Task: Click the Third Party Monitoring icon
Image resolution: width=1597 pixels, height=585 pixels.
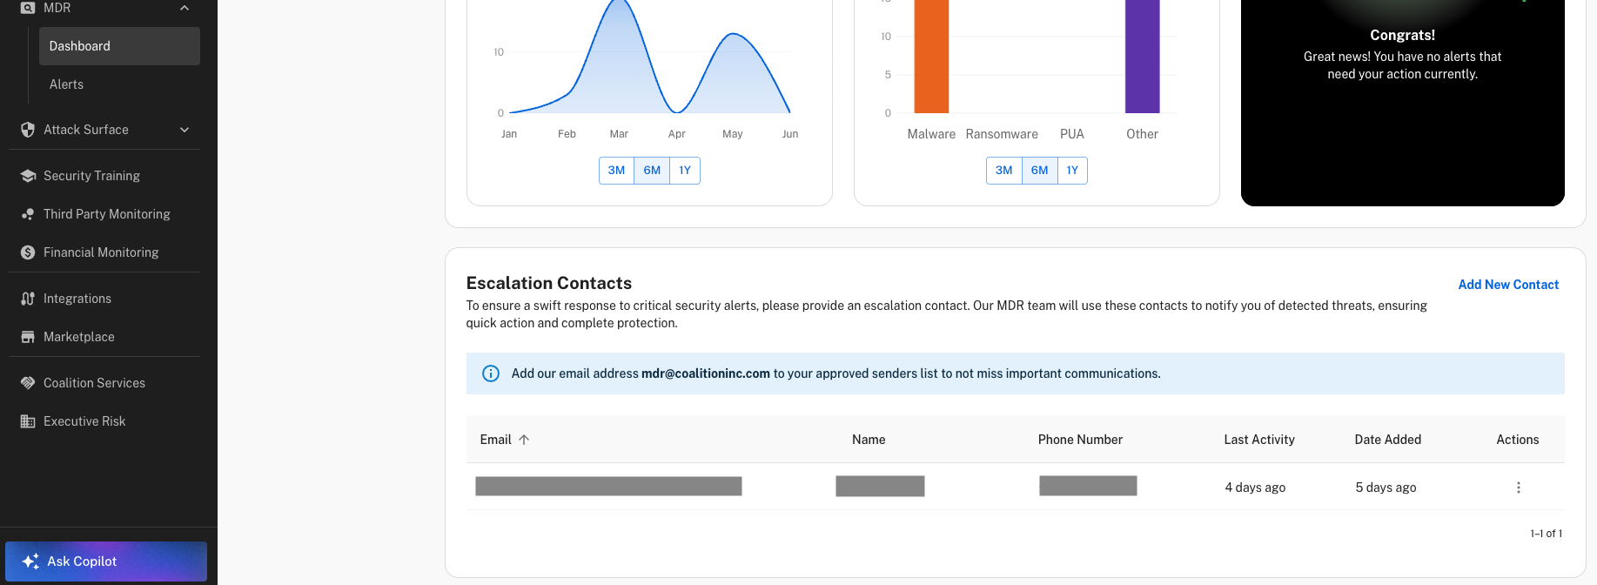Action: coord(28,214)
